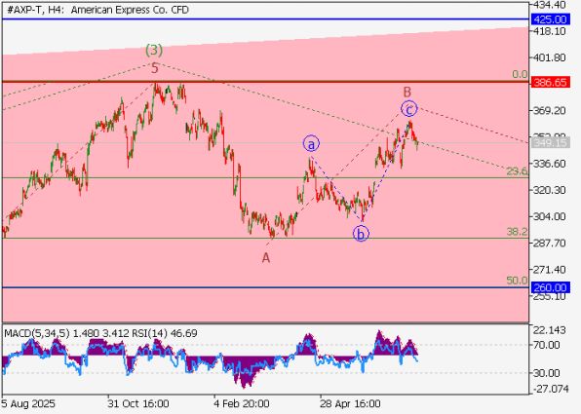Select the 425.00 blue price tag
Screen dimensions: 581x414
(x=550, y=19)
